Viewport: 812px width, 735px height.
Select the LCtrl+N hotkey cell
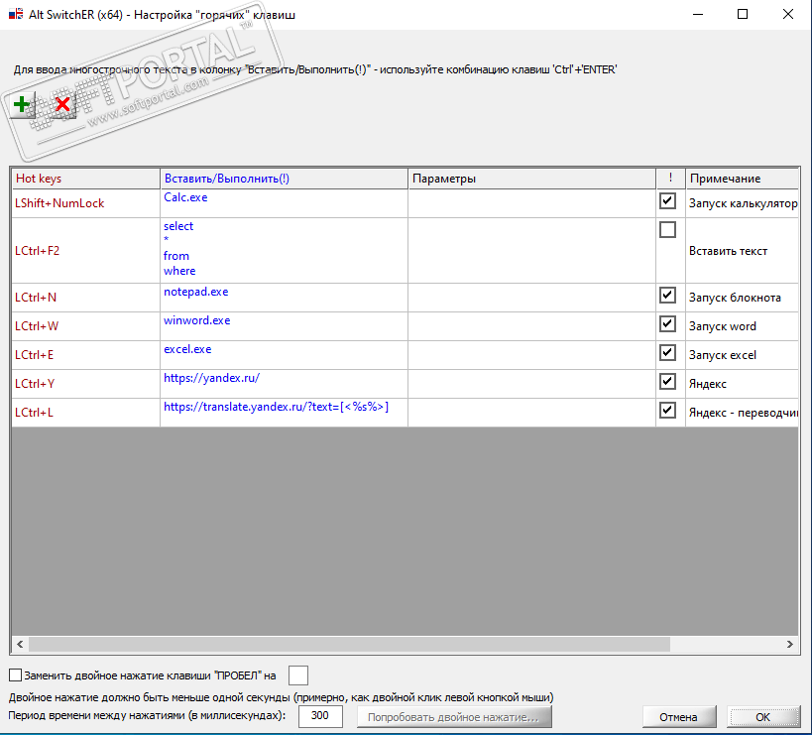(x=85, y=298)
